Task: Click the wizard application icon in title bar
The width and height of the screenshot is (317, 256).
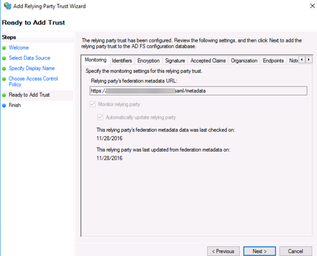Action: [x=7, y=6]
